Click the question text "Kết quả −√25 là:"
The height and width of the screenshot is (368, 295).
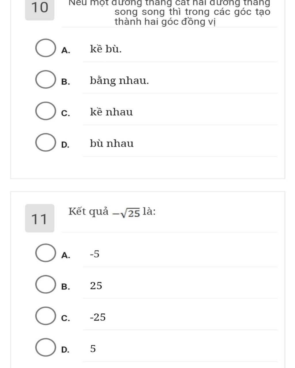click(112, 212)
